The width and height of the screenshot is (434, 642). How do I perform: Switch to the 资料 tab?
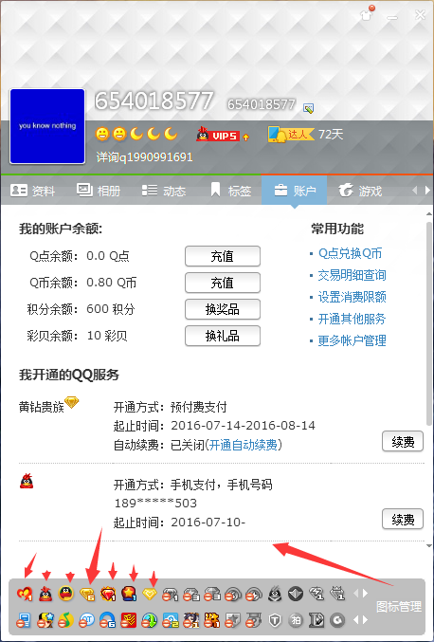pos(33,191)
